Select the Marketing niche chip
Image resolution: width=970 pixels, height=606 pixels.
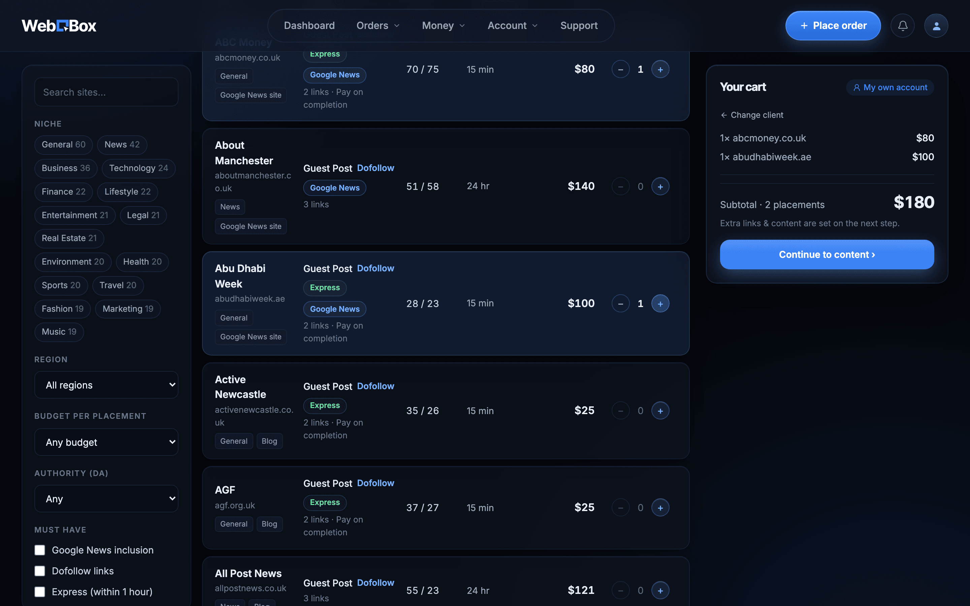pos(128,309)
